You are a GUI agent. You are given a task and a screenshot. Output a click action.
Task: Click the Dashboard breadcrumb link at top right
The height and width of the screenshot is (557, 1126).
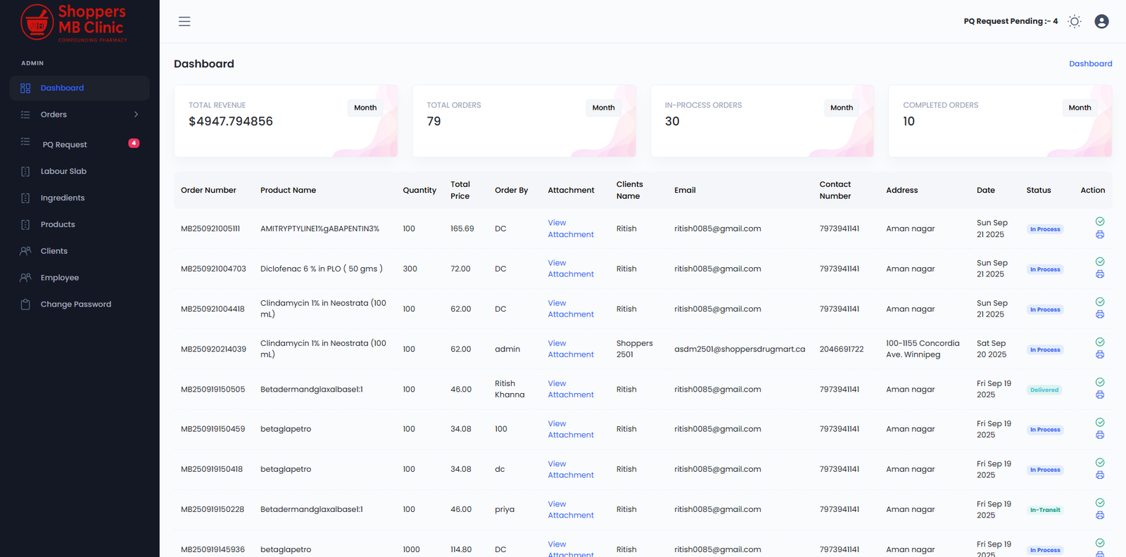pos(1090,64)
